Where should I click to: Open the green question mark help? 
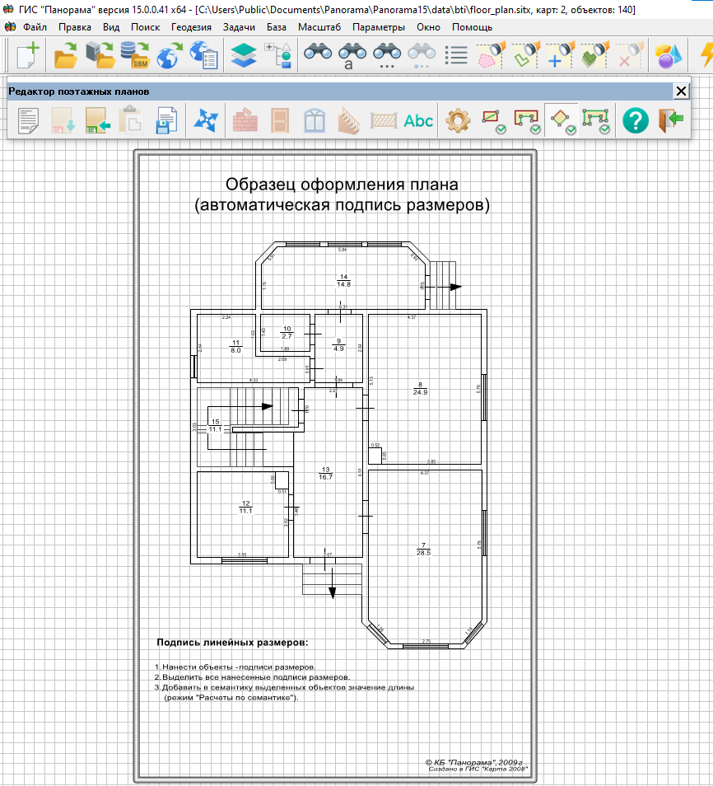635,121
